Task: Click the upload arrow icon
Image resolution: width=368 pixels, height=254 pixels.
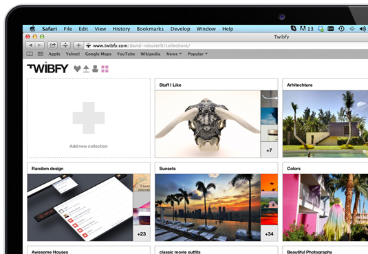Action: [x=86, y=69]
